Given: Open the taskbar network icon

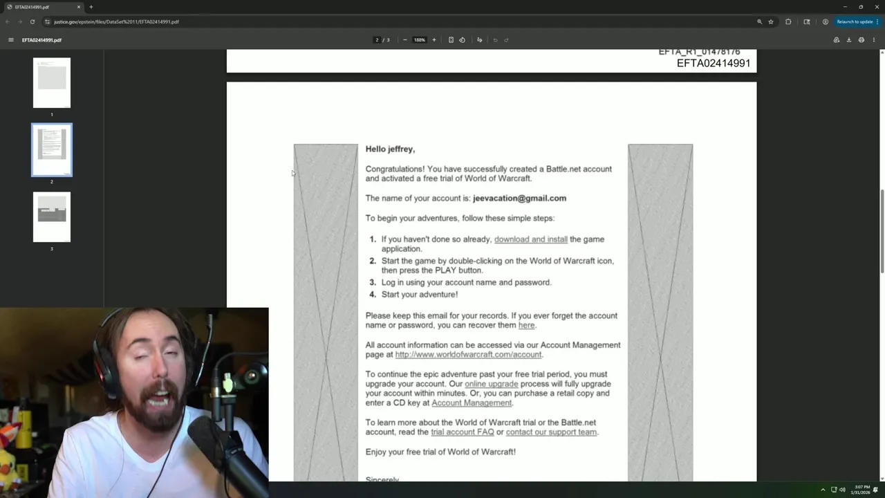Looking at the screenshot, I should (834, 490).
